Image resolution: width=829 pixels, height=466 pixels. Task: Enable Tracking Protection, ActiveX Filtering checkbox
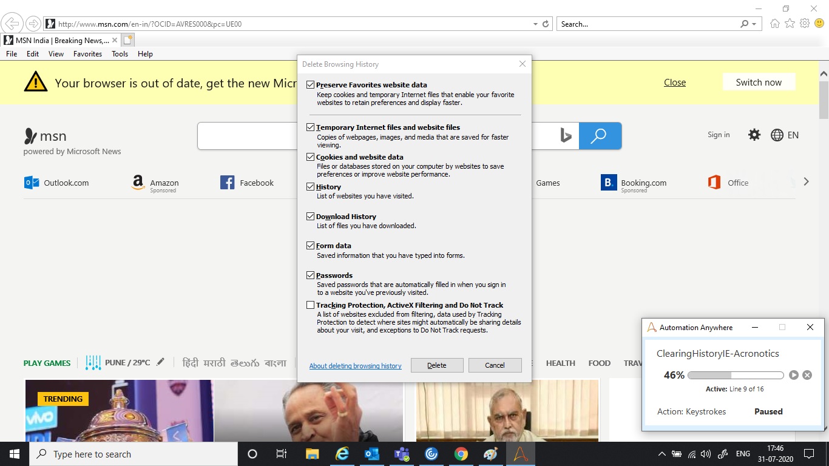coord(311,305)
